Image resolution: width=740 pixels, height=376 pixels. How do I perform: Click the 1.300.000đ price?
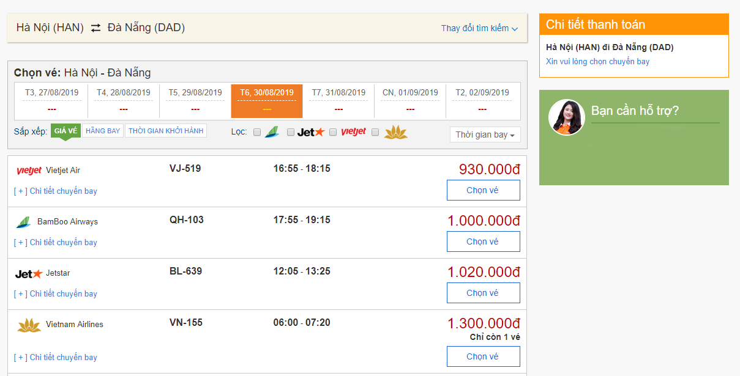(484, 323)
